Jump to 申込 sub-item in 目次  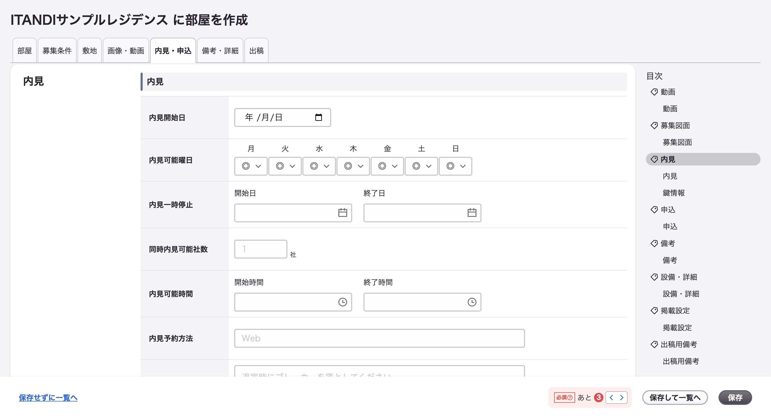click(670, 226)
